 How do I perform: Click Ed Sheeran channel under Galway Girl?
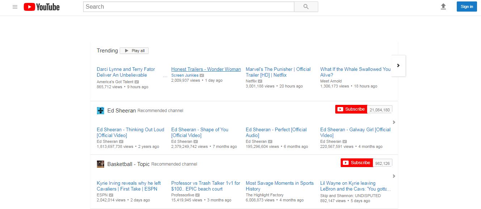[x=331, y=141]
